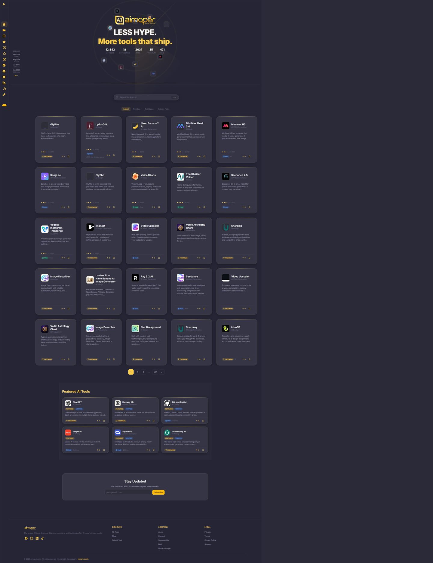Image resolution: width=433 pixels, height=563 pixels.
Task: Click the outlined star sidebar icon
Action: click(x=4, y=54)
